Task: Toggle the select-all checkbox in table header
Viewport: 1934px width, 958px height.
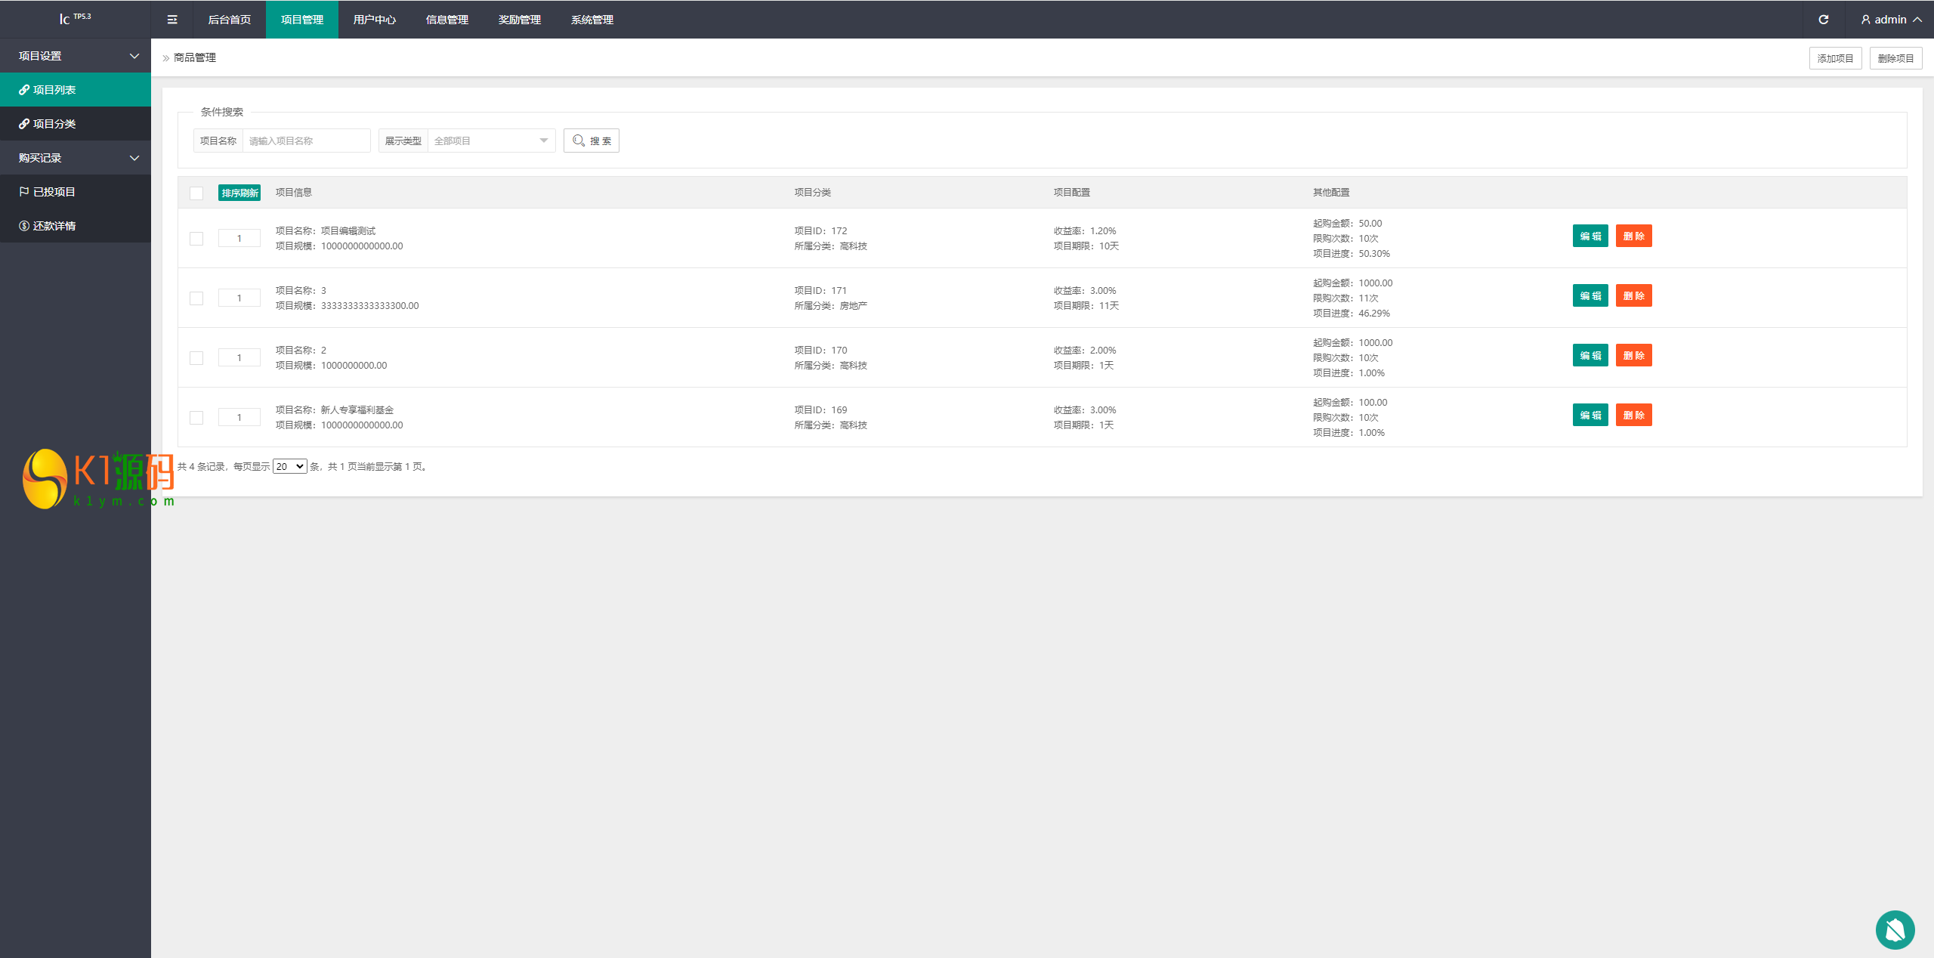Action: 196,193
